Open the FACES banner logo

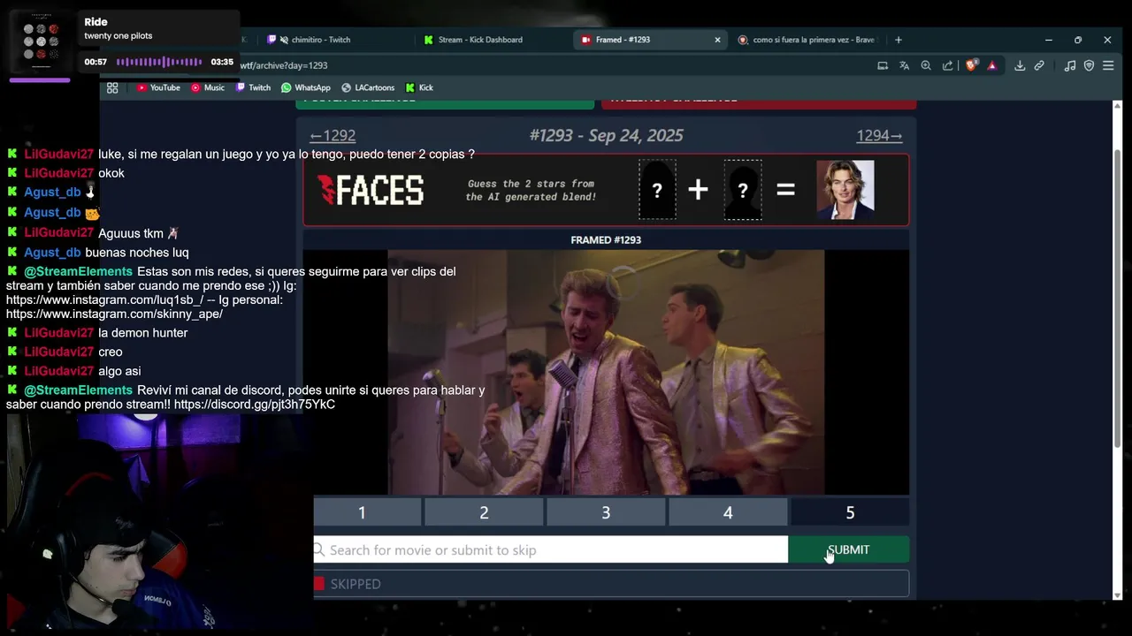[x=371, y=190]
